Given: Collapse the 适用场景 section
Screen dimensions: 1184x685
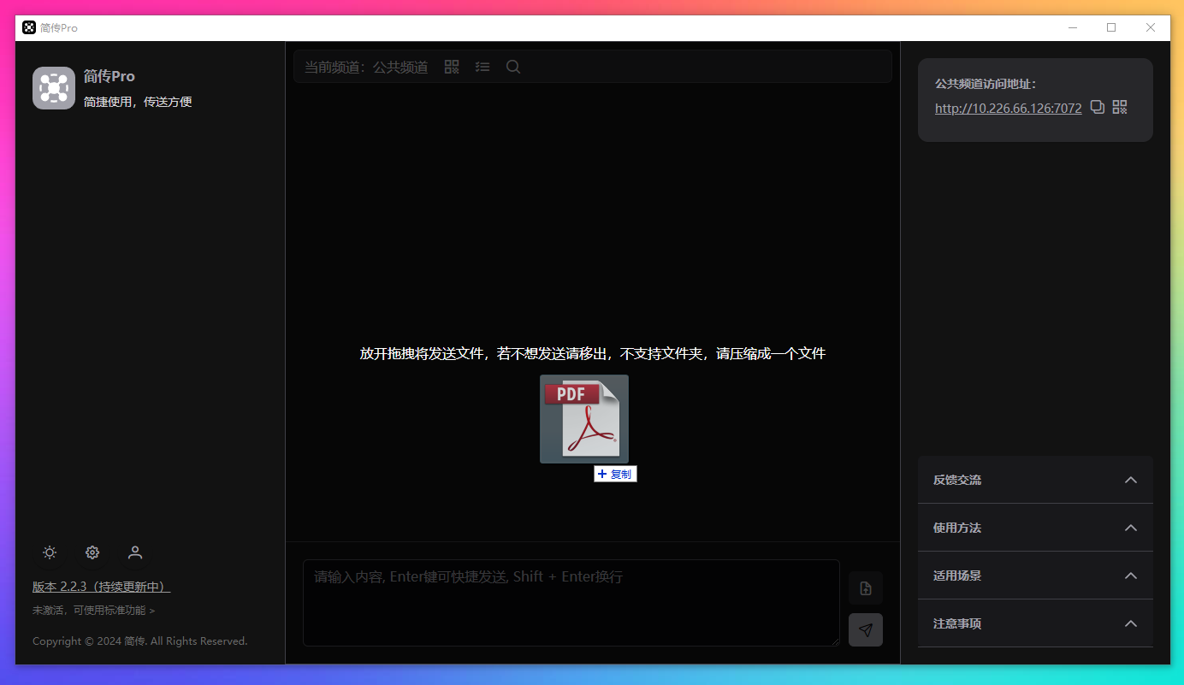Looking at the screenshot, I should (1131, 576).
